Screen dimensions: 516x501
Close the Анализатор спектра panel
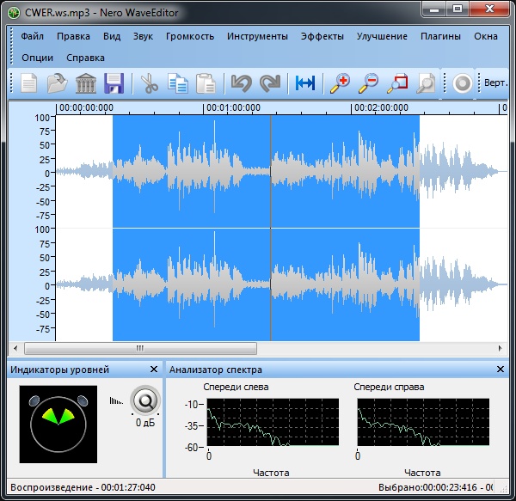(x=501, y=370)
